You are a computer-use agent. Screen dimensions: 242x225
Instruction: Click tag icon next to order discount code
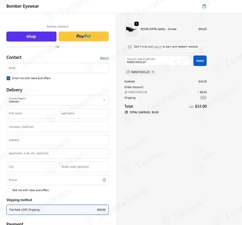point(126,92)
